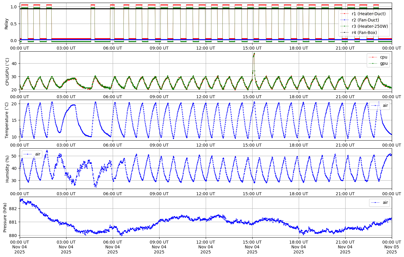Viewport: 404px width, 257px height.
Task: Select the r2 (Fan-Duct) legend label
Action: [366, 20]
